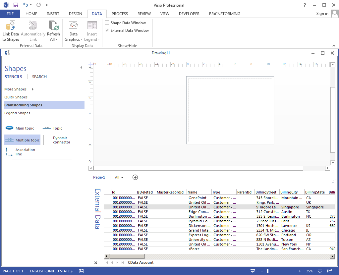Click the Save icon in quick access toolbar

(x=16, y=5)
